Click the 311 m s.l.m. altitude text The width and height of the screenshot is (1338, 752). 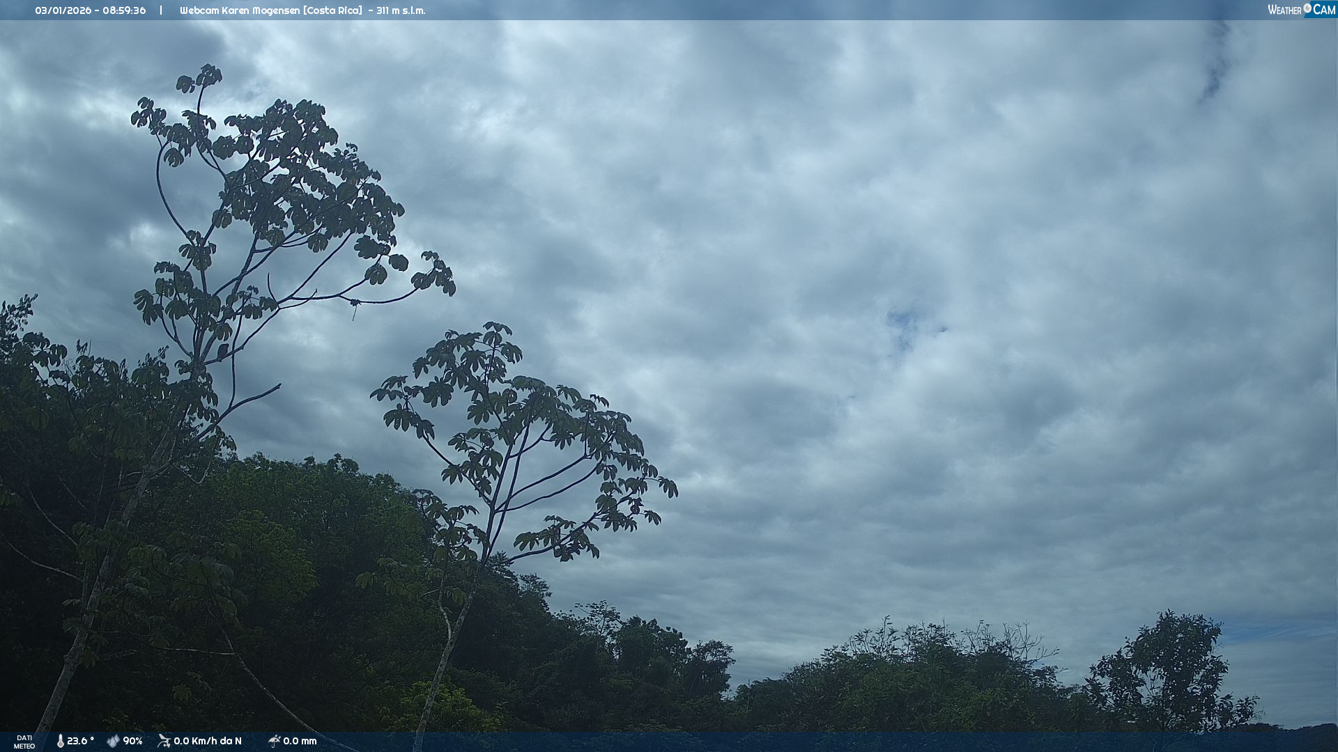coord(401,10)
